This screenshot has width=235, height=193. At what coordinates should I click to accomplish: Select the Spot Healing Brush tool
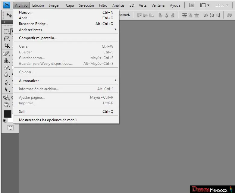6,54
